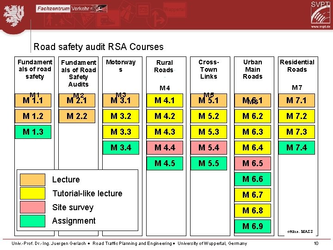
Task: Click module box M 7.1
Action: click(296, 100)
